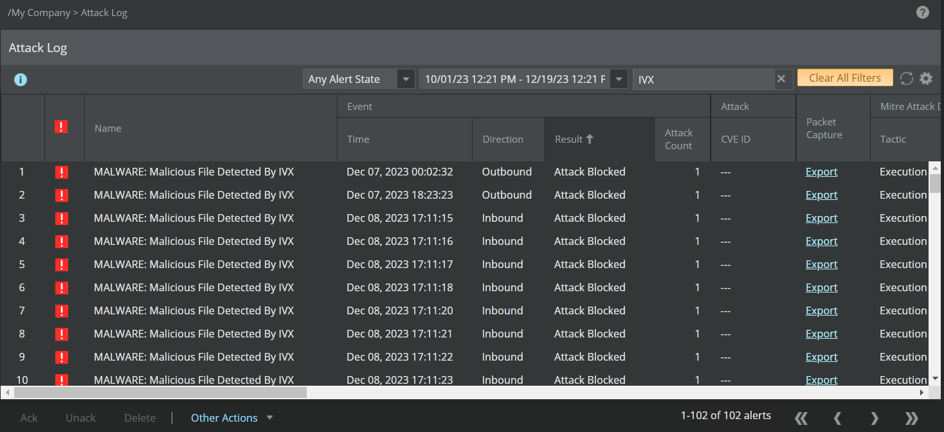Click the vertical scrollbar thumb
This screenshot has height=432, width=944.
click(x=934, y=183)
